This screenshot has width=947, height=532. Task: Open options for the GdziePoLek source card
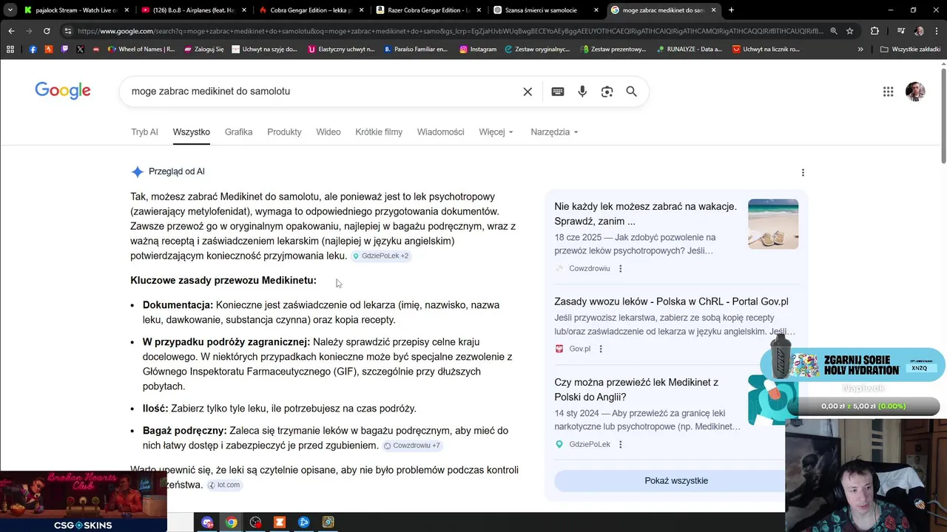pos(620,444)
